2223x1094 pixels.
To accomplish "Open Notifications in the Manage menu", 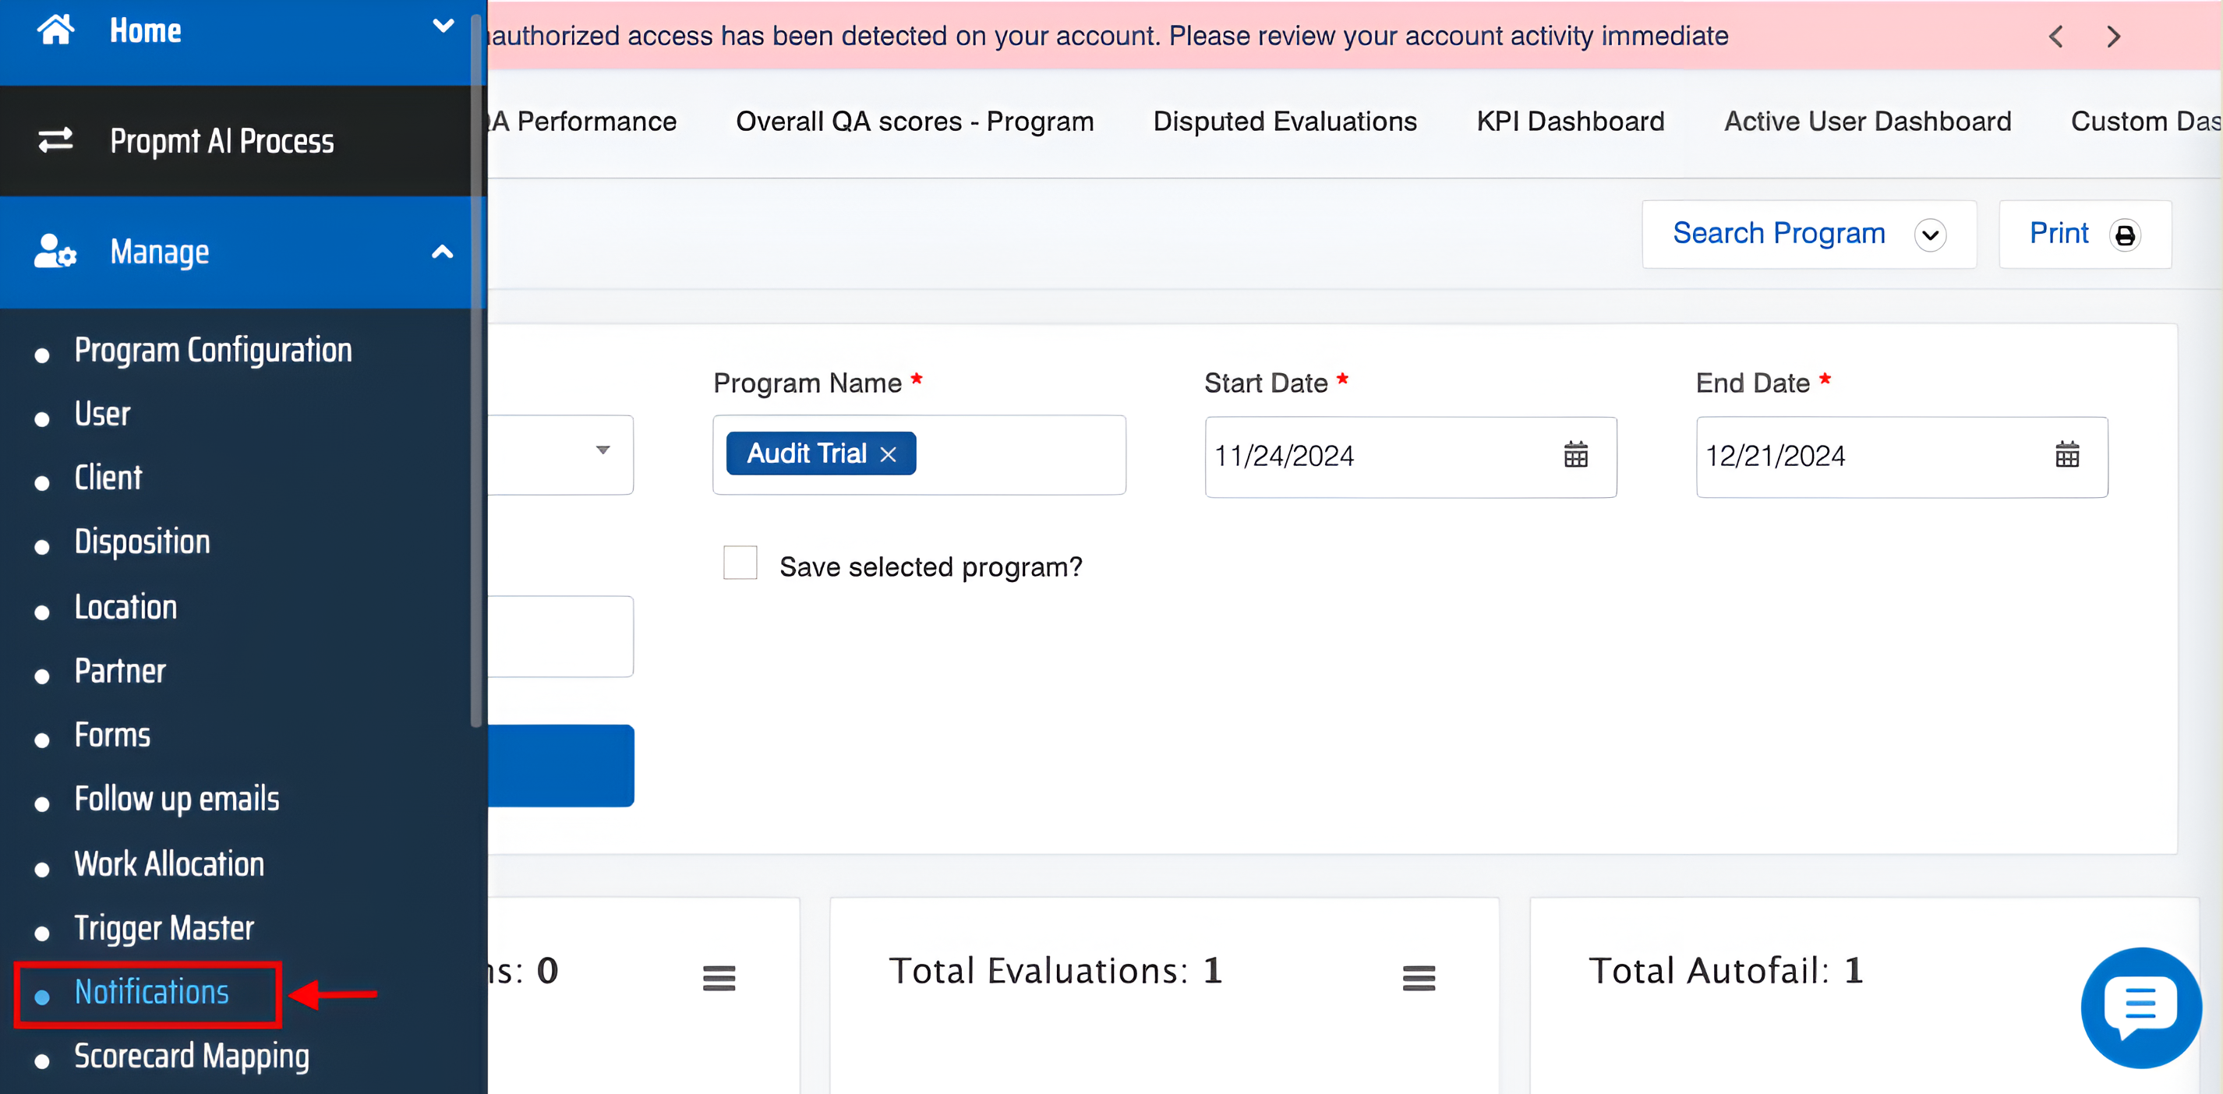I will [x=152, y=992].
